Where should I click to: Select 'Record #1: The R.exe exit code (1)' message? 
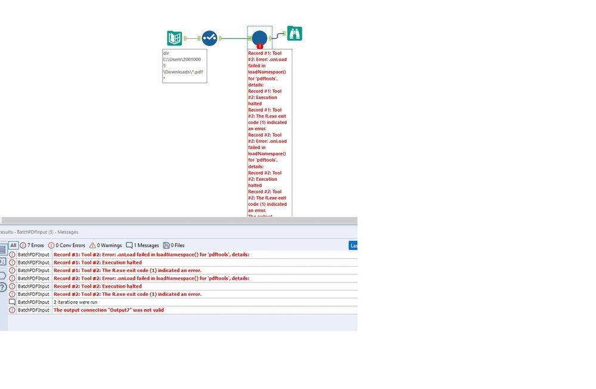[x=128, y=270]
